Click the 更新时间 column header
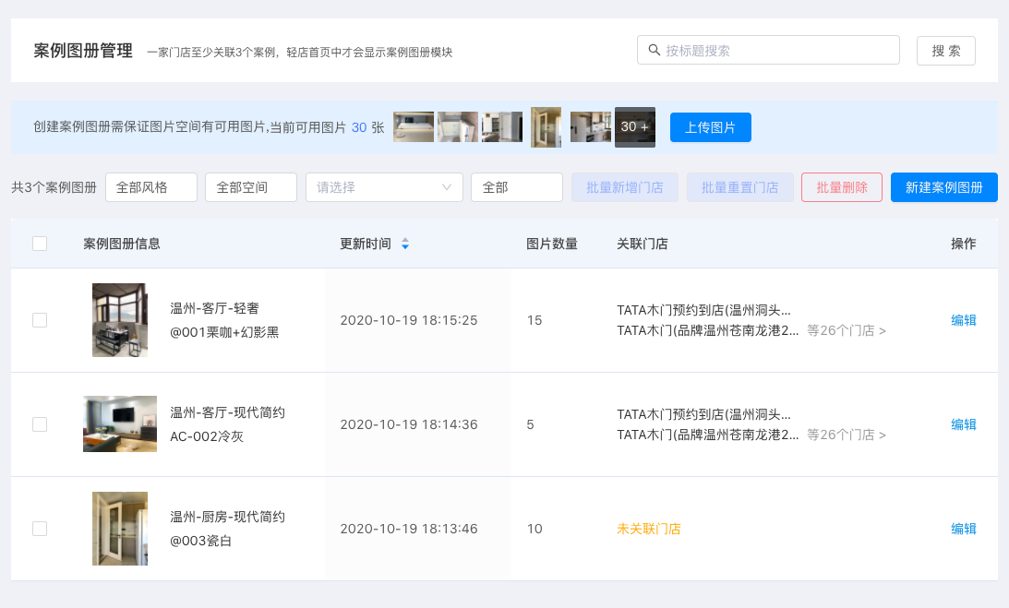The height and width of the screenshot is (608, 1009). [x=366, y=244]
